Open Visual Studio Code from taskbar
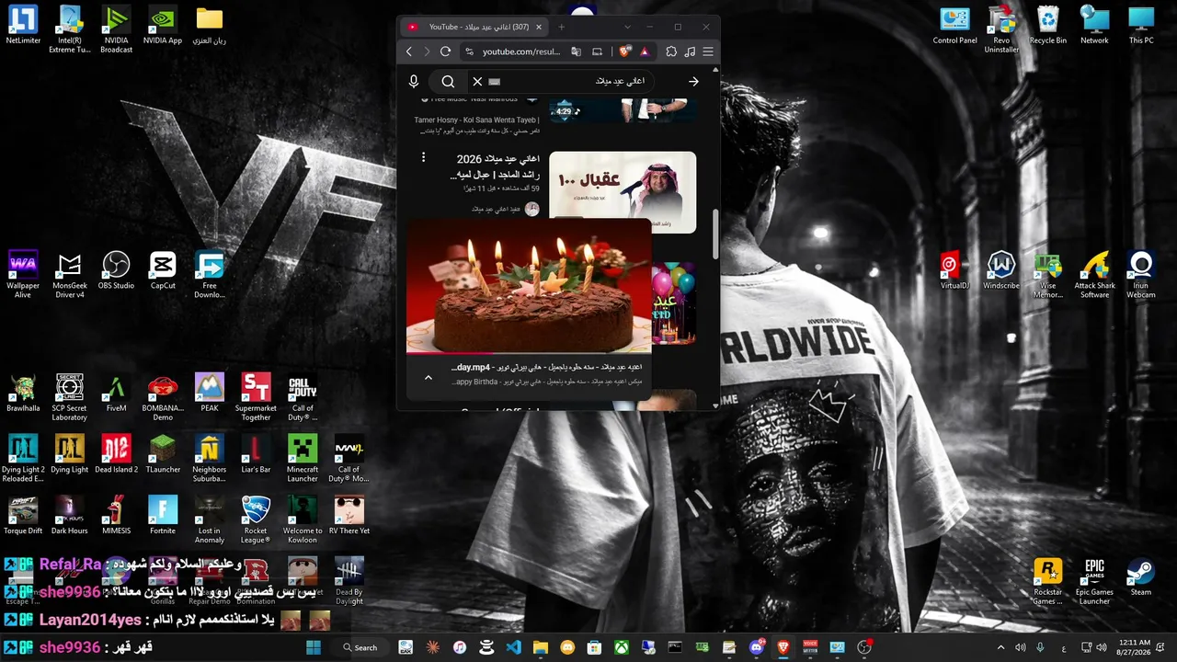The height and width of the screenshot is (662, 1177). [513, 647]
